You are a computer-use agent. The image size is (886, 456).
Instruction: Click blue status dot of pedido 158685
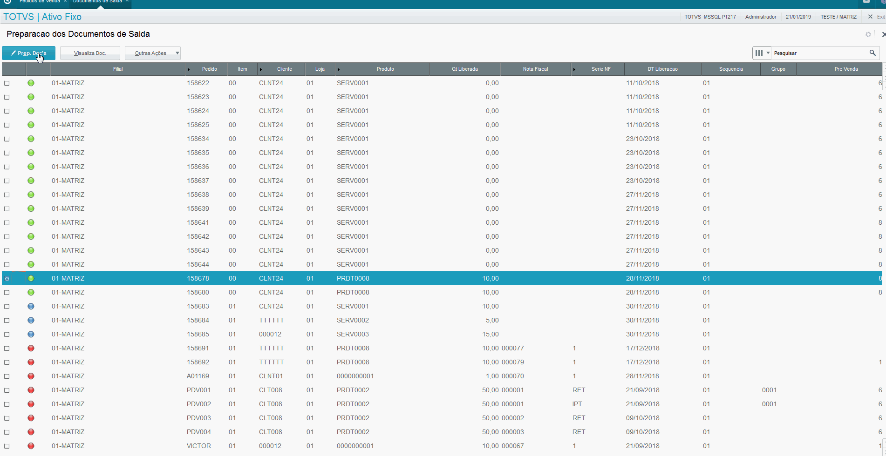tap(31, 334)
